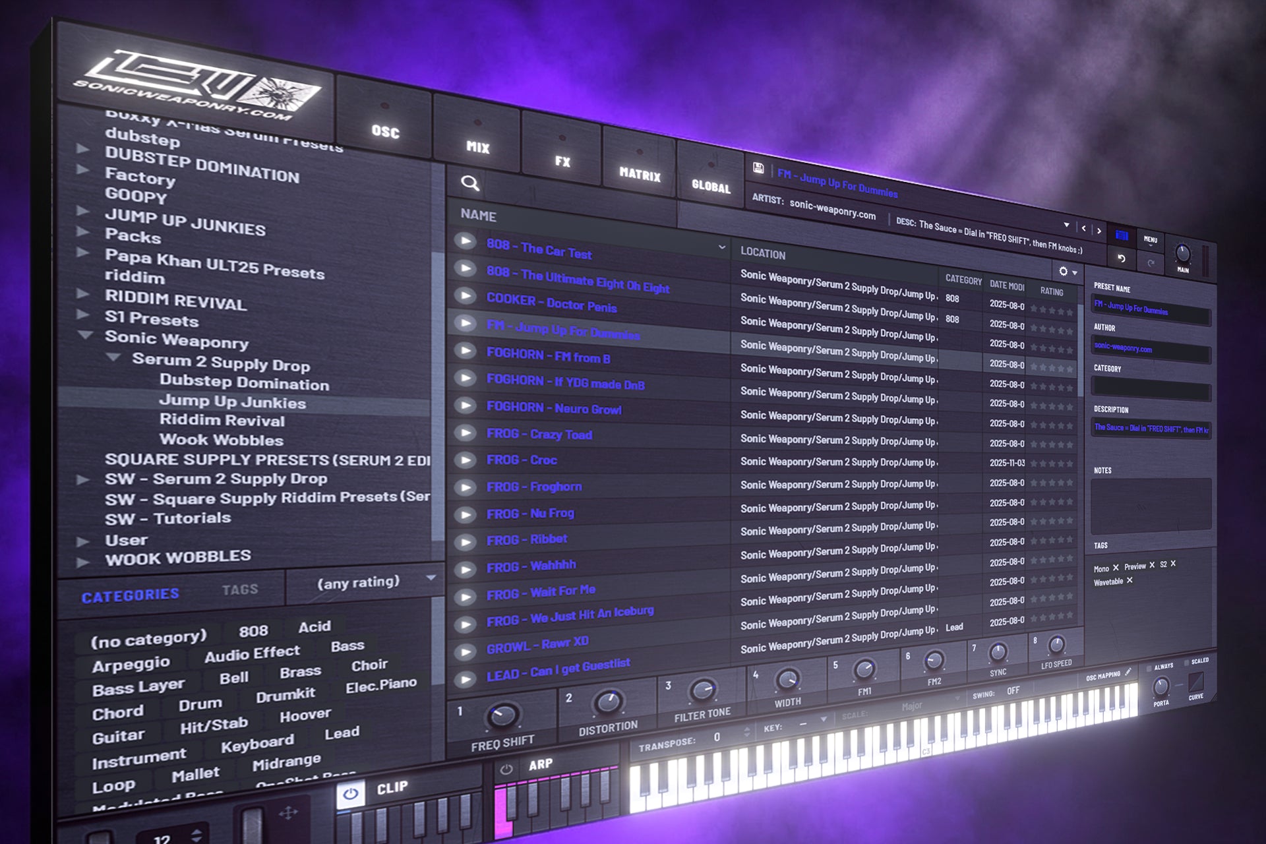Expand the SW - Serum 2 Supply Drop folder
This screenshot has height=844, width=1266.
click(83, 479)
